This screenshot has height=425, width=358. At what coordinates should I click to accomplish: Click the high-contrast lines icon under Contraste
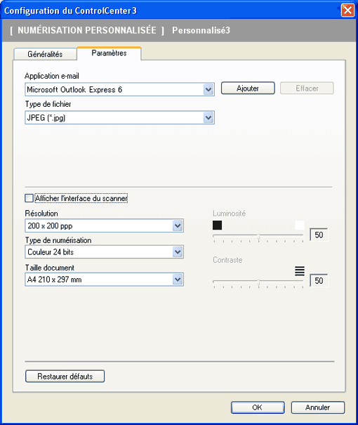coord(300,270)
